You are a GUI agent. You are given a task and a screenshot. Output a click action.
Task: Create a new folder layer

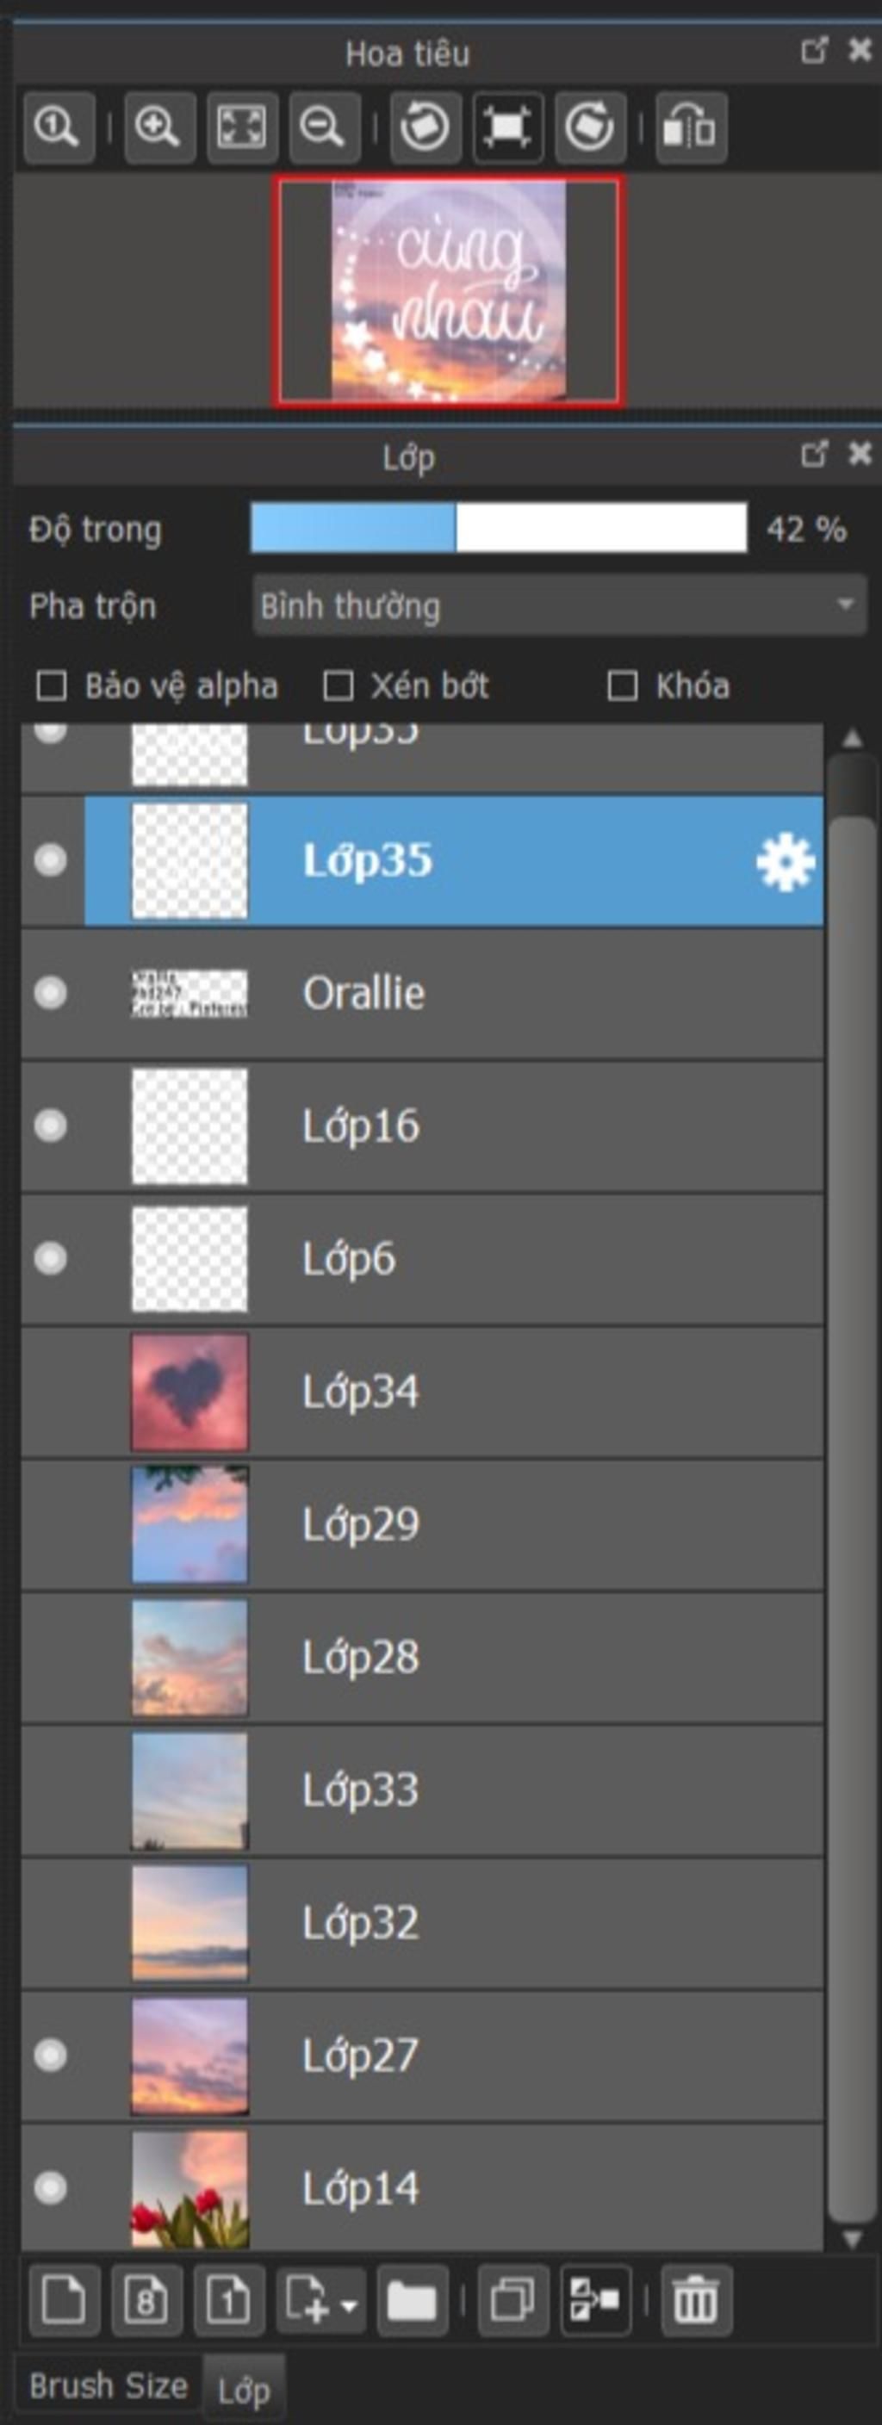tap(413, 2302)
